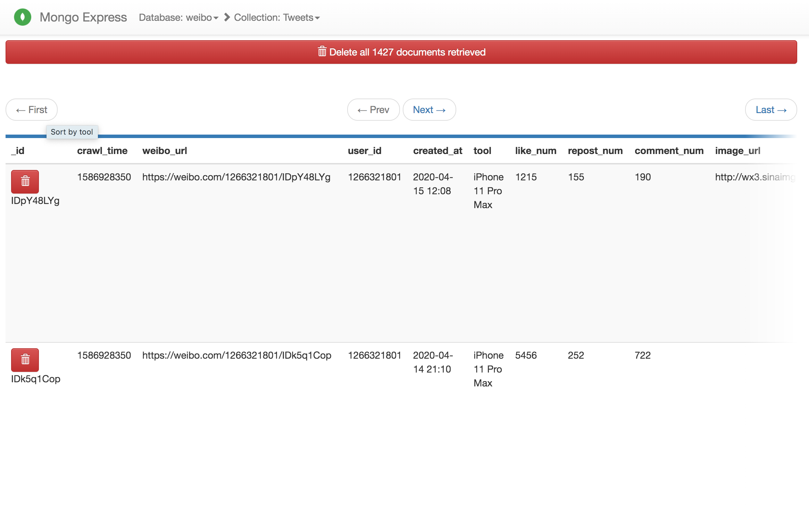
Task: Sort by tool column header
Action: click(x=482, y=151)
